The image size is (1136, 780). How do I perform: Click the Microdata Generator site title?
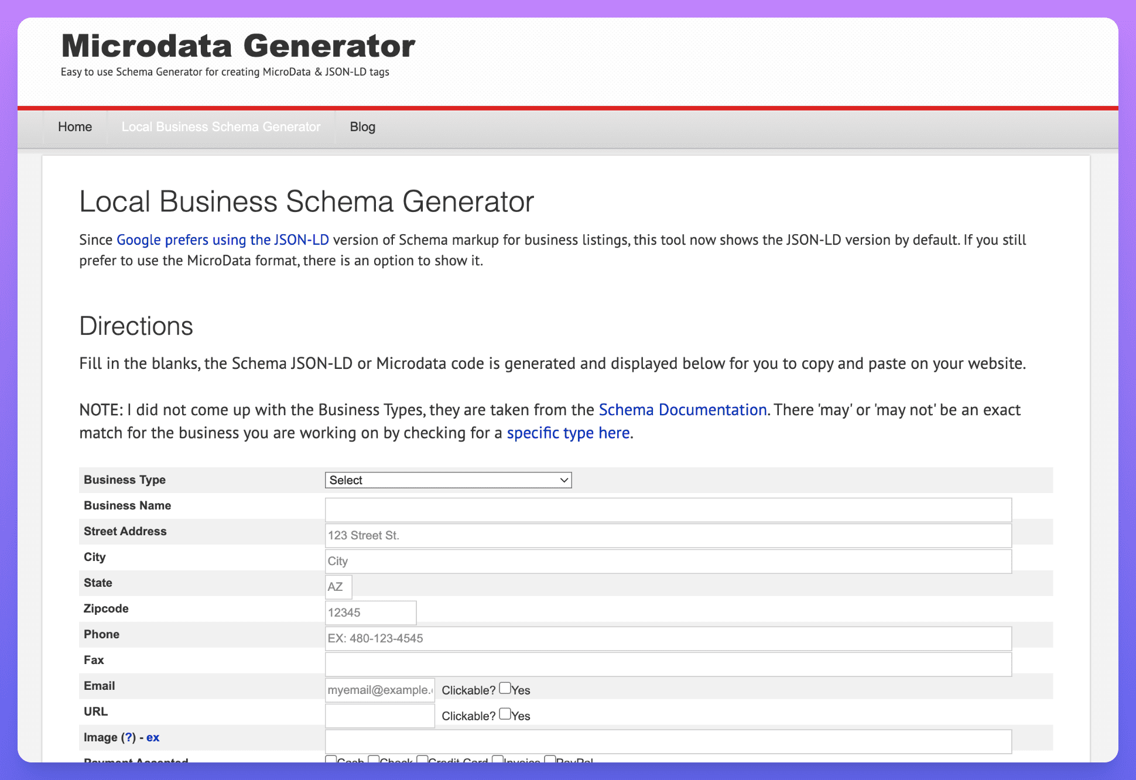238,46
